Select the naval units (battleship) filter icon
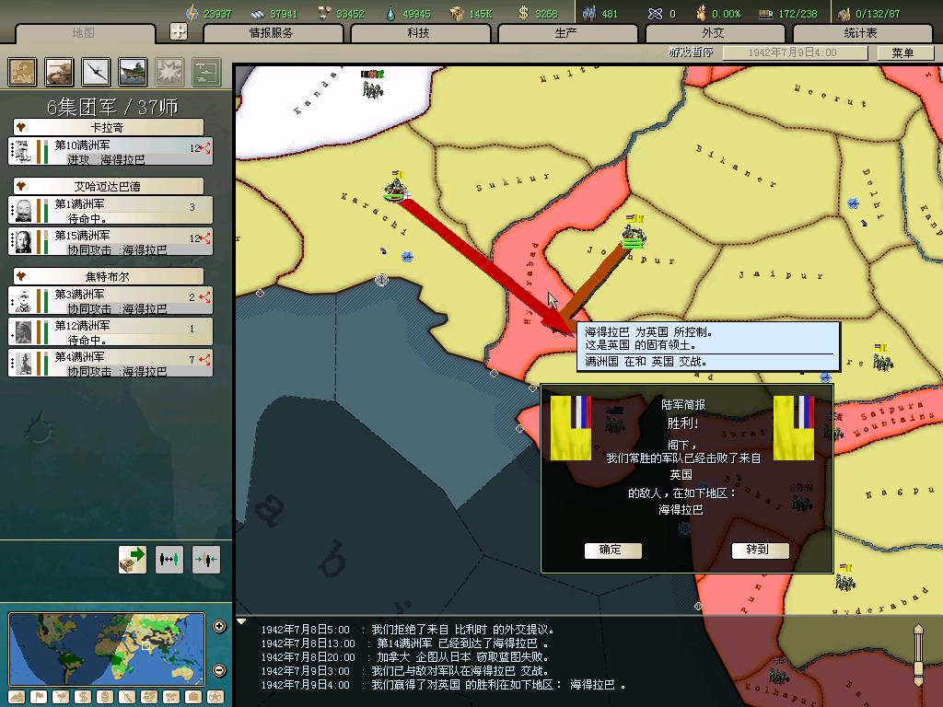Screen dimensions: 943x707 click(x=133, y=72)
